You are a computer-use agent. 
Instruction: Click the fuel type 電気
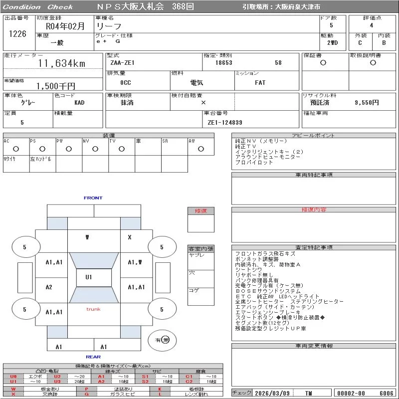point(197,82)
